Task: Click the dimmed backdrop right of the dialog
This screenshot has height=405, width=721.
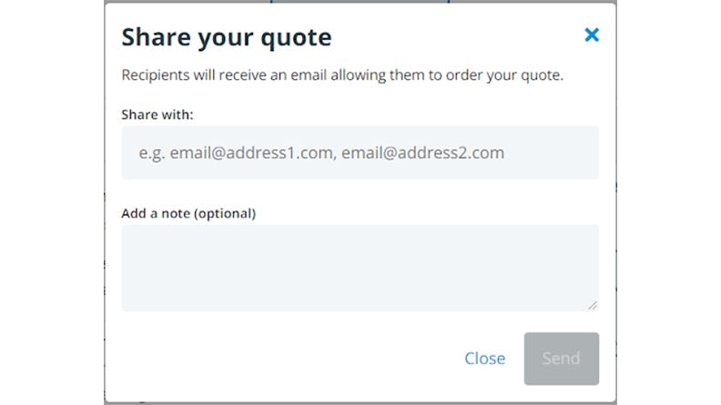Action: point(669,200)
